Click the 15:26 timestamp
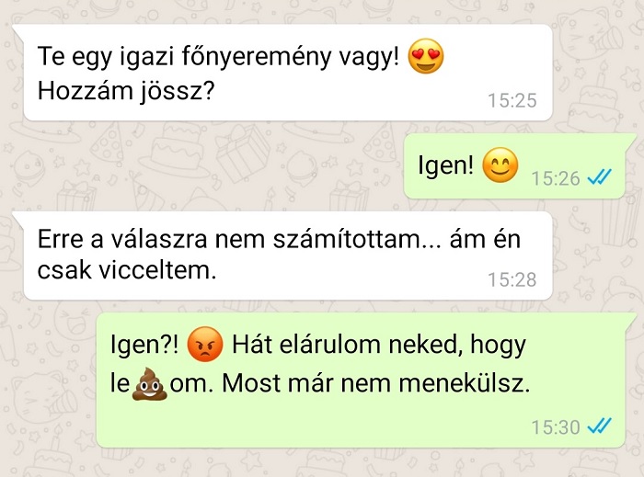The height and width of the screenshot is (477, 644). click(556, 178)
